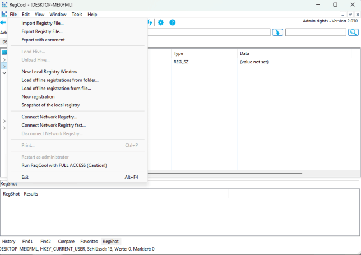Open New Local Registry Window
361x255 pixels.
(x=49, y=72)
